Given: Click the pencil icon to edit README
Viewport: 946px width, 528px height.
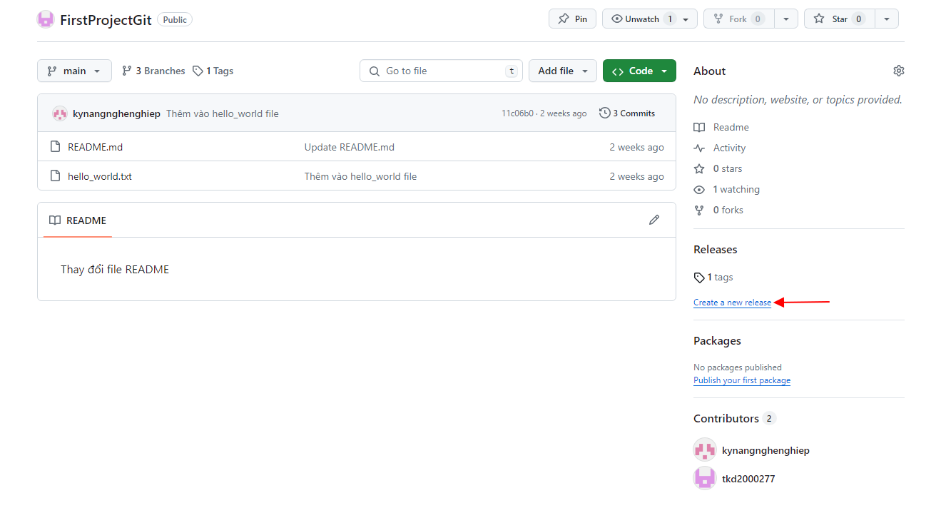Looking at the screenshot, I should 653,220.
